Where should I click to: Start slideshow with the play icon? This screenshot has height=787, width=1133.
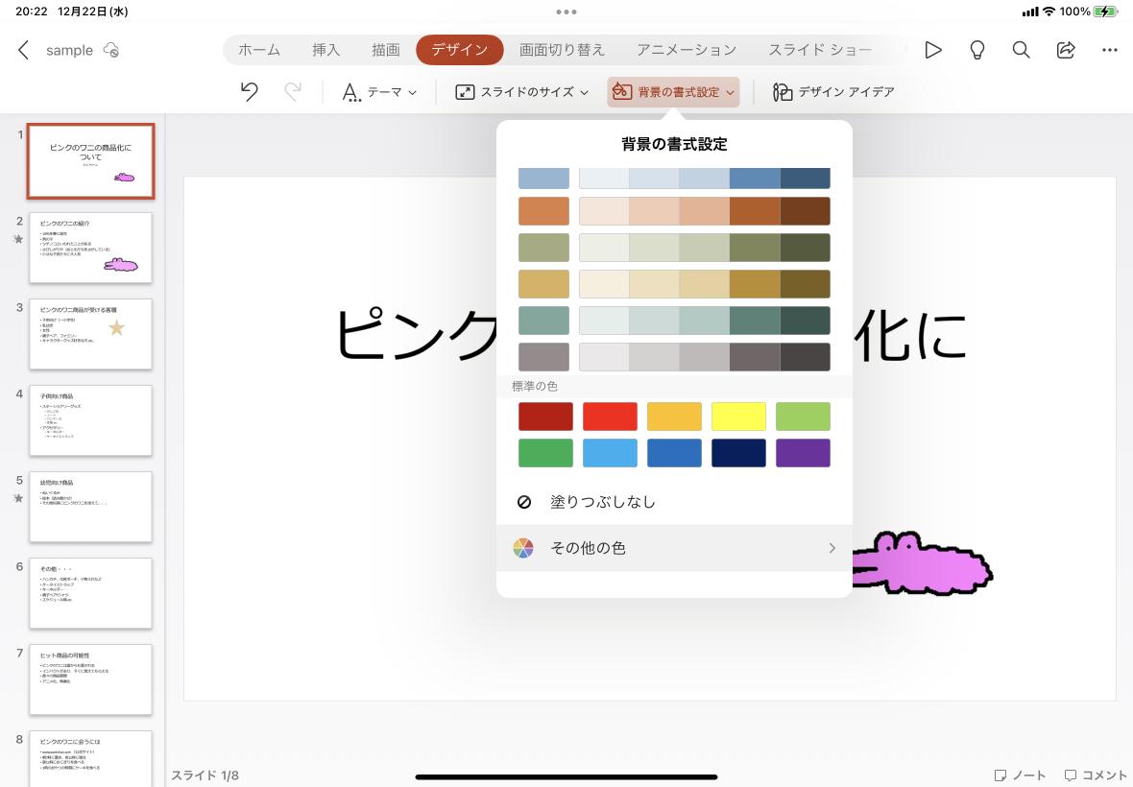(932, 50)
